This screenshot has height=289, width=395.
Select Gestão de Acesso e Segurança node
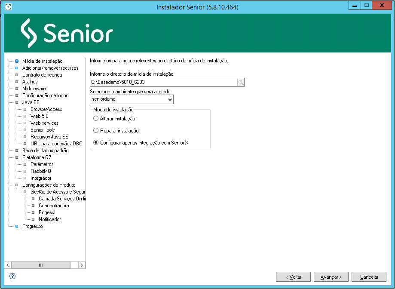point(58,192)
